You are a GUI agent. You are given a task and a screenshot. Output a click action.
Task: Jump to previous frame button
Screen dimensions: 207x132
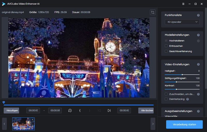(x=99, y=111)
